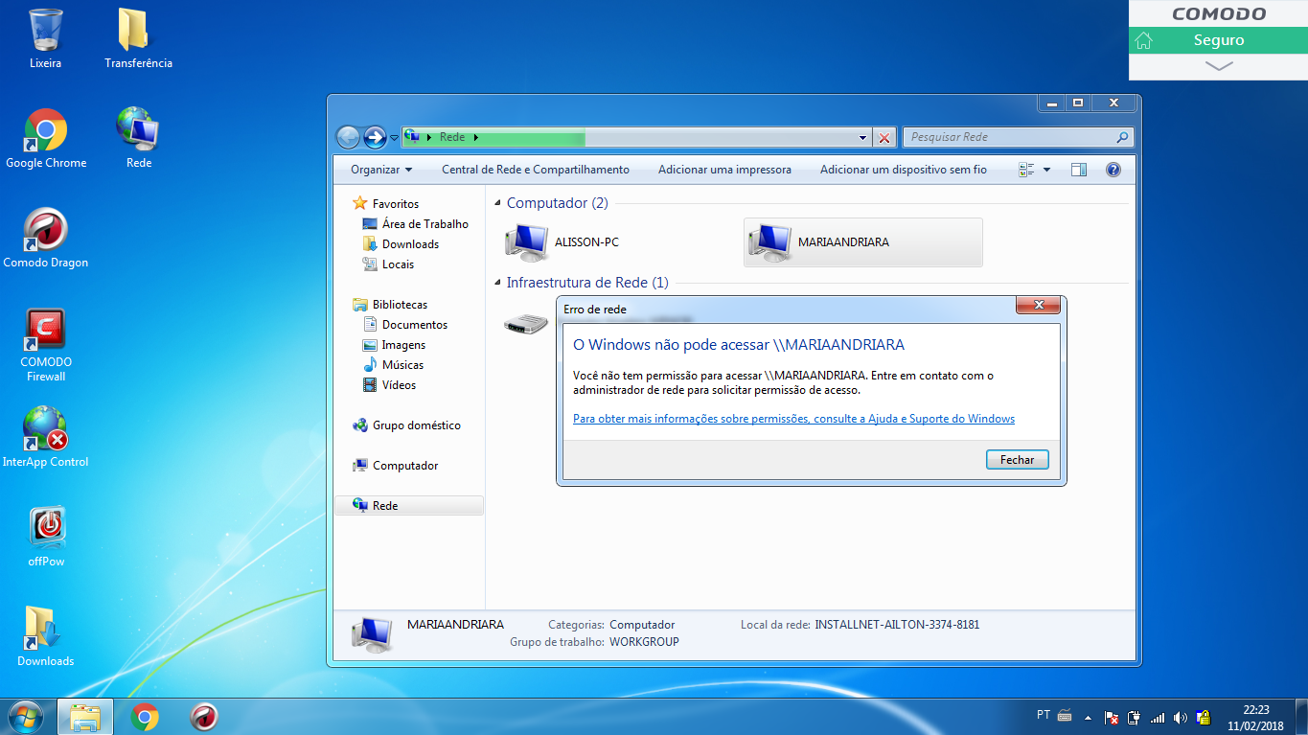Go forward with Explorer forward arrow

click(375, 137)
